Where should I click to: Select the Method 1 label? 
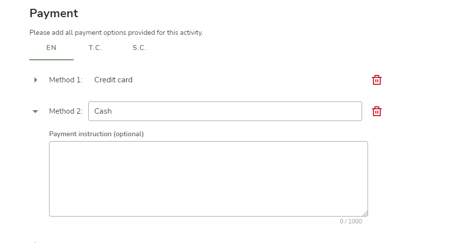[66, 80]
